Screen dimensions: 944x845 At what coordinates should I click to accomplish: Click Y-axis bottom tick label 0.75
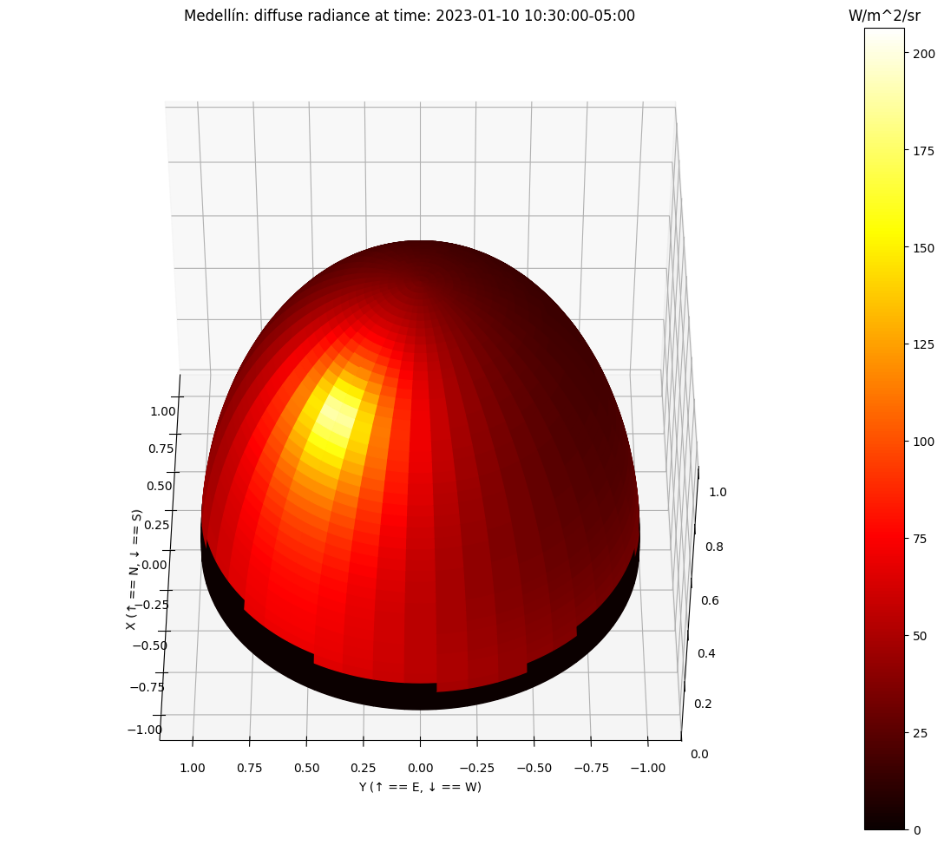coord(249,768)
